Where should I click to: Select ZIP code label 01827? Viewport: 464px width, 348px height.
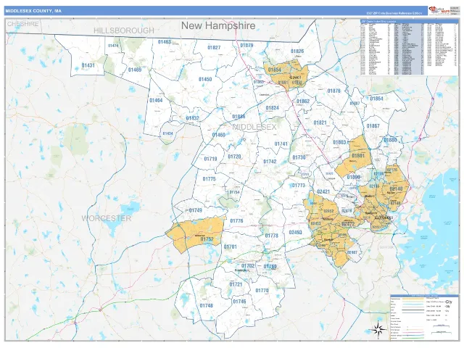(214, 47)
